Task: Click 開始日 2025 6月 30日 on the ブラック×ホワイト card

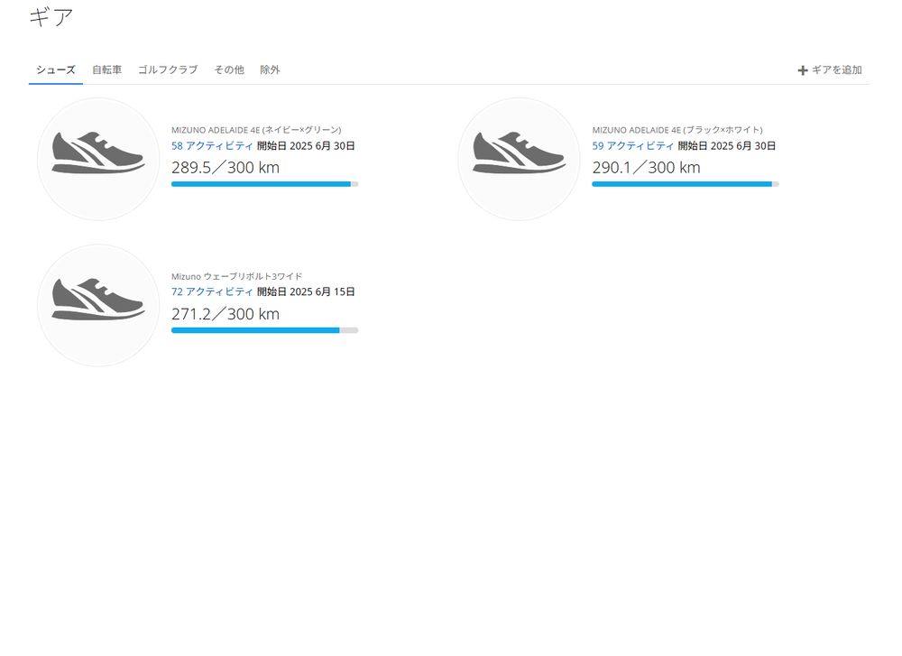Action: 726,146
